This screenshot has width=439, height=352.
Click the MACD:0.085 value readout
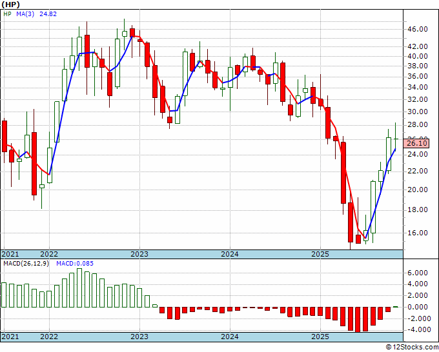[75, 264]
